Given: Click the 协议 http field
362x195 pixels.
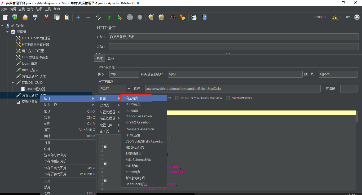Looking at the screenshot, I should point(124,74).
